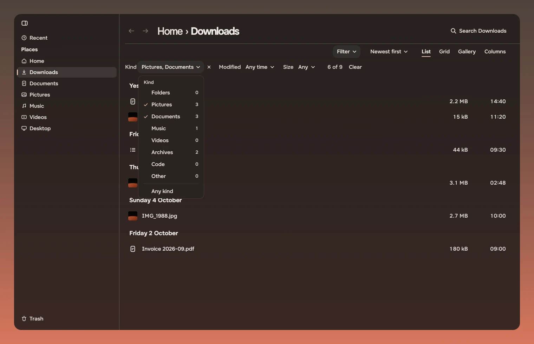
Task: Click the Desktop monitor icon in sidebar
Action: point(24,128)
